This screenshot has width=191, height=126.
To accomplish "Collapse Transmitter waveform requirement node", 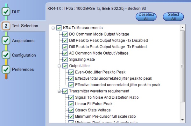I will click(x=59, y=91).
